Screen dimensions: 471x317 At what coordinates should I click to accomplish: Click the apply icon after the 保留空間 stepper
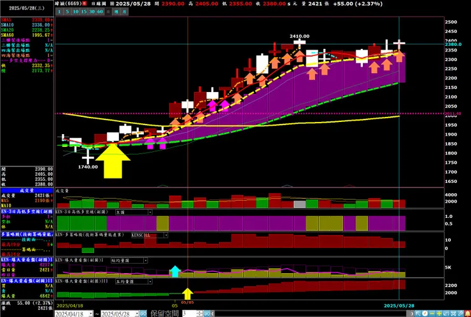(x=207, y=314)
